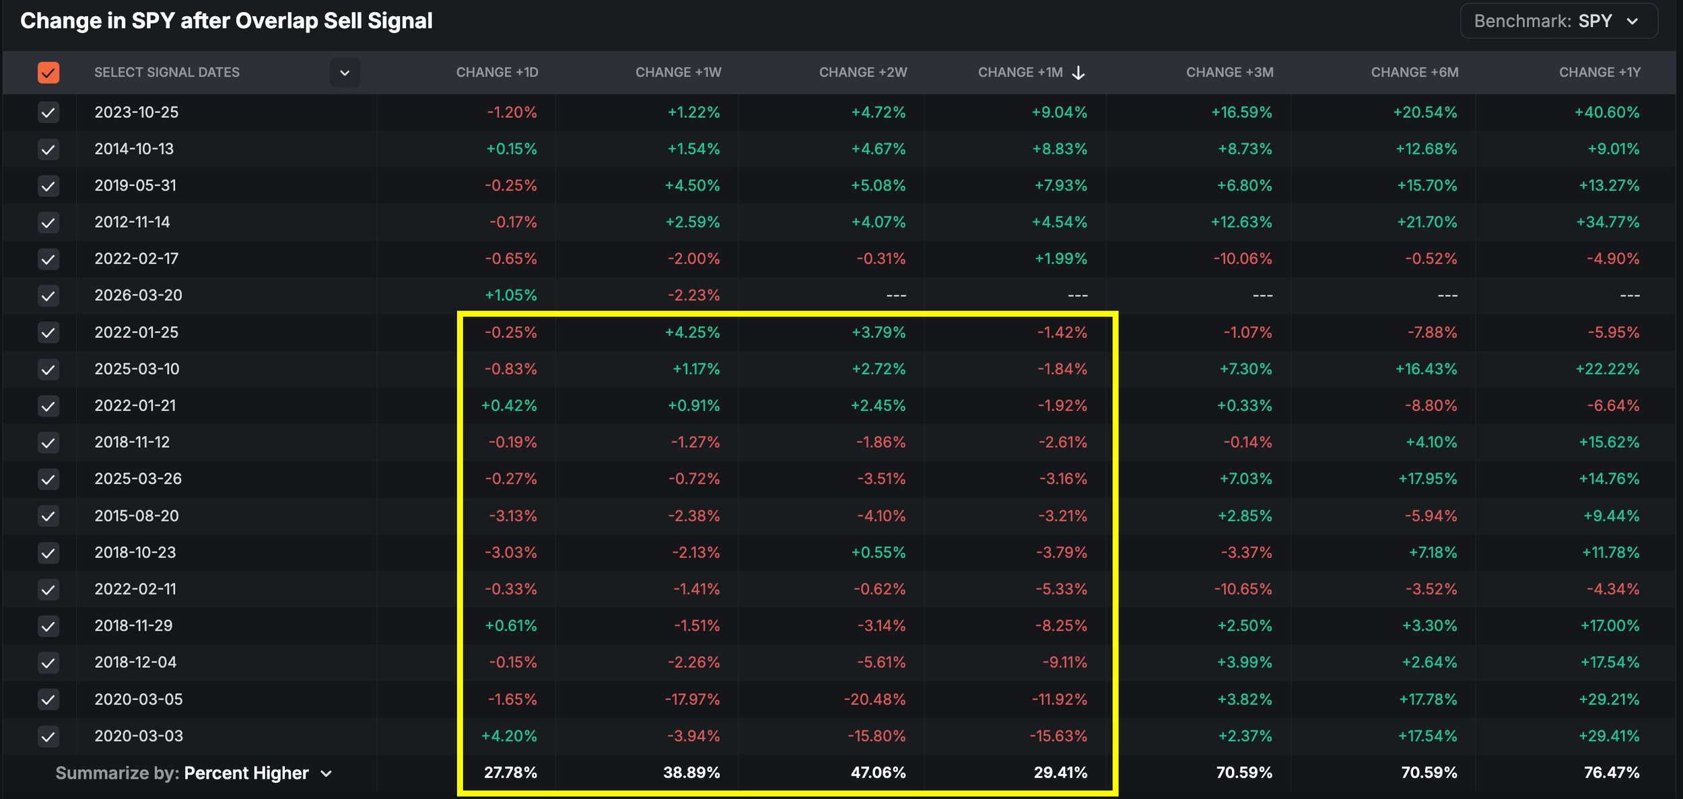Toggle checkbox for 2018-12-04 row

[x=48, y=663]
